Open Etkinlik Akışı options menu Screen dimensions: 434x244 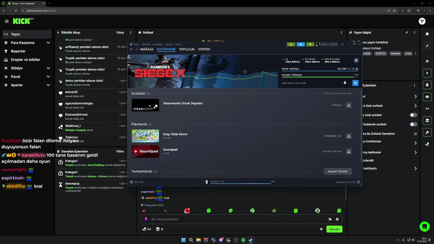pos(131,33)
